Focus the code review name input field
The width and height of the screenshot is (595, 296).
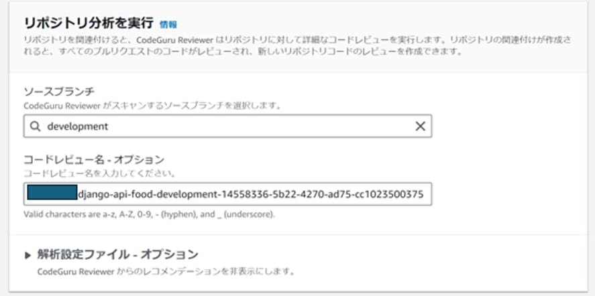click(x=227, y=194)
